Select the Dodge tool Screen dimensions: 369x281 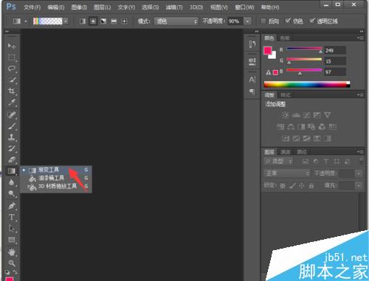pyautogui.click(x=11, y=193)
